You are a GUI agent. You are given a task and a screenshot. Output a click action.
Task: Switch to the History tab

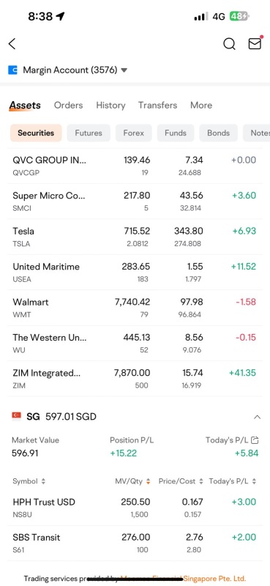(x=110, y=105)
